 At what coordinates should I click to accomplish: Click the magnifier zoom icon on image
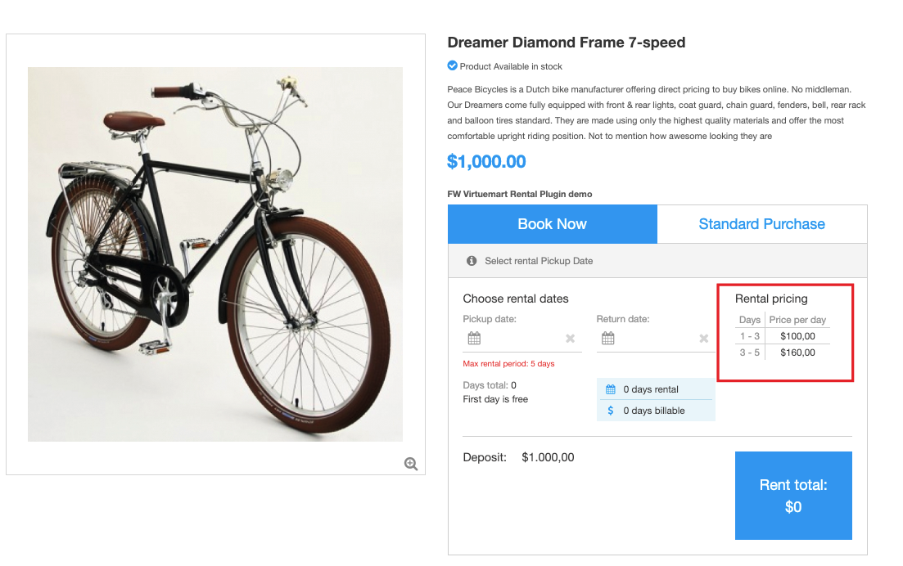(x=411, y=464)
